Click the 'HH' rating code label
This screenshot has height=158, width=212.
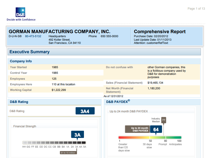click(24, 147)
